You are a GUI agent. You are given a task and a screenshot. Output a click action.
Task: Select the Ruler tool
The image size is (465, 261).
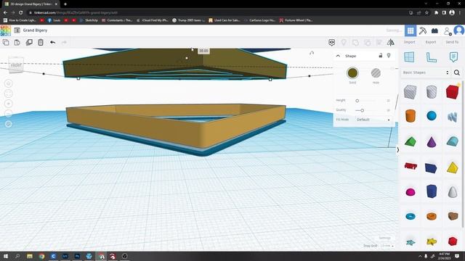(431, 57)
